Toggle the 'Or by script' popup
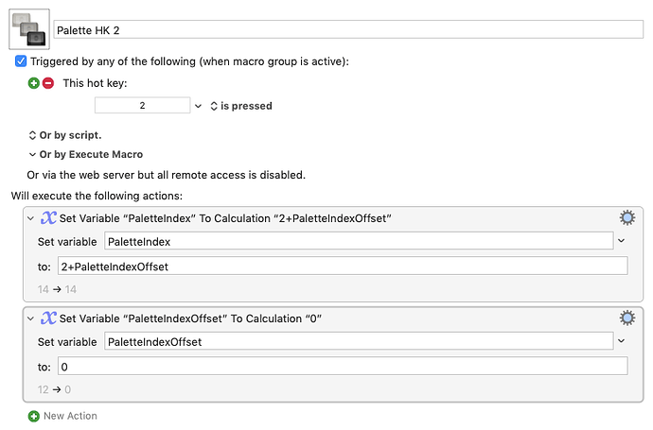This screenshot has width=653, height=430. click(x=65, y=135)
